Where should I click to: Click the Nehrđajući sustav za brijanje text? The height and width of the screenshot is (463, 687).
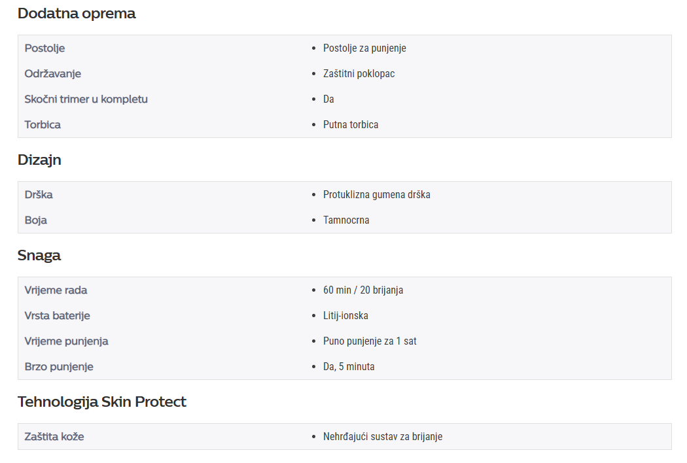pyautogui.click(x=383, y=437)
